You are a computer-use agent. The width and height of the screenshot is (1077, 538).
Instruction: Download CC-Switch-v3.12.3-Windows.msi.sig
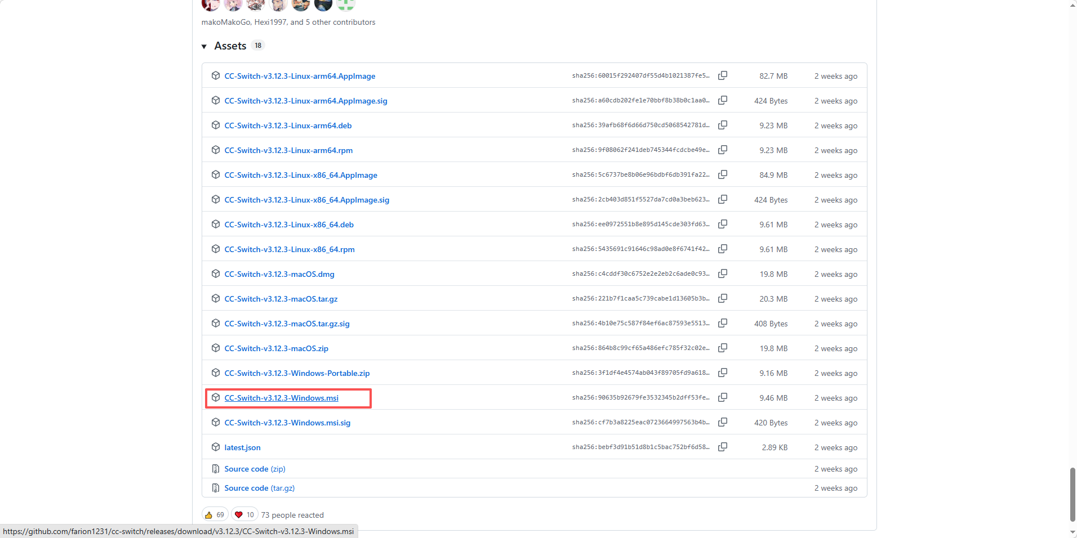(287, 423)
